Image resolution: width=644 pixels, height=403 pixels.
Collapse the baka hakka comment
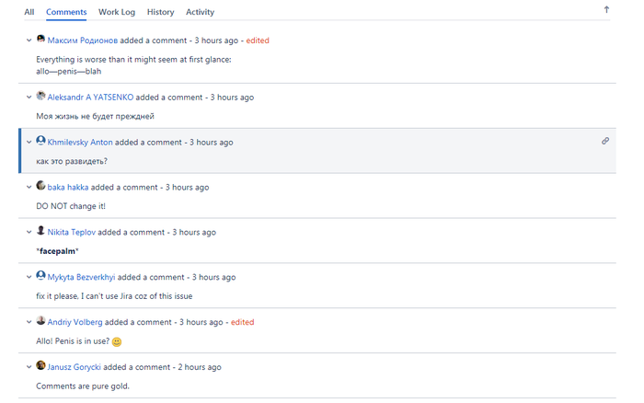[x=29, y=187]
